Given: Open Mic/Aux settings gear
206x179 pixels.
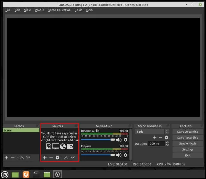Looking at the screenshot, I should point(125,155).
